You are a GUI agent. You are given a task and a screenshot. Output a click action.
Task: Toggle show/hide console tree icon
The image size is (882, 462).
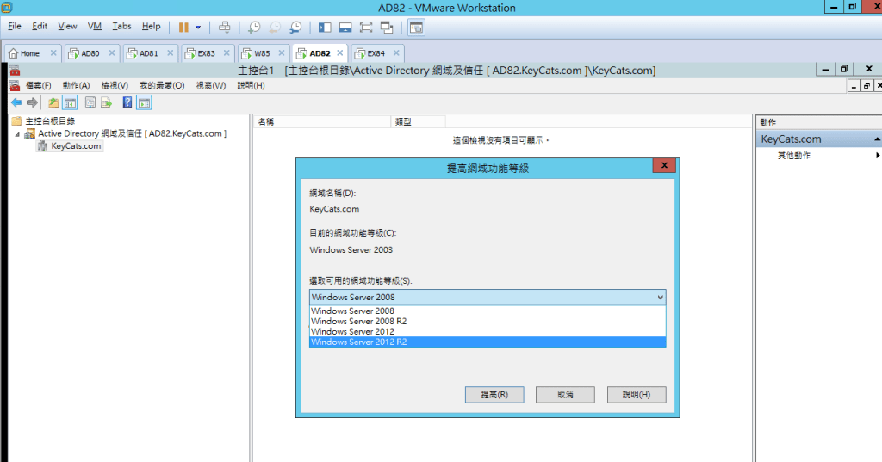click(x=71, y=102)
